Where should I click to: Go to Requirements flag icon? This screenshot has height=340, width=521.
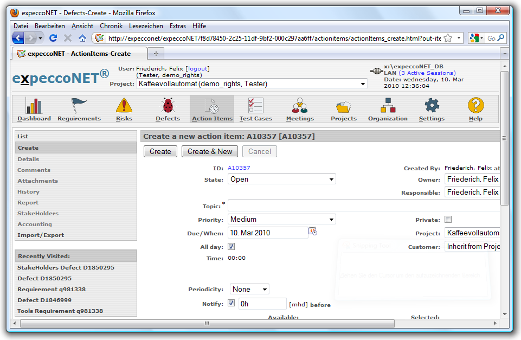(79, 106)
